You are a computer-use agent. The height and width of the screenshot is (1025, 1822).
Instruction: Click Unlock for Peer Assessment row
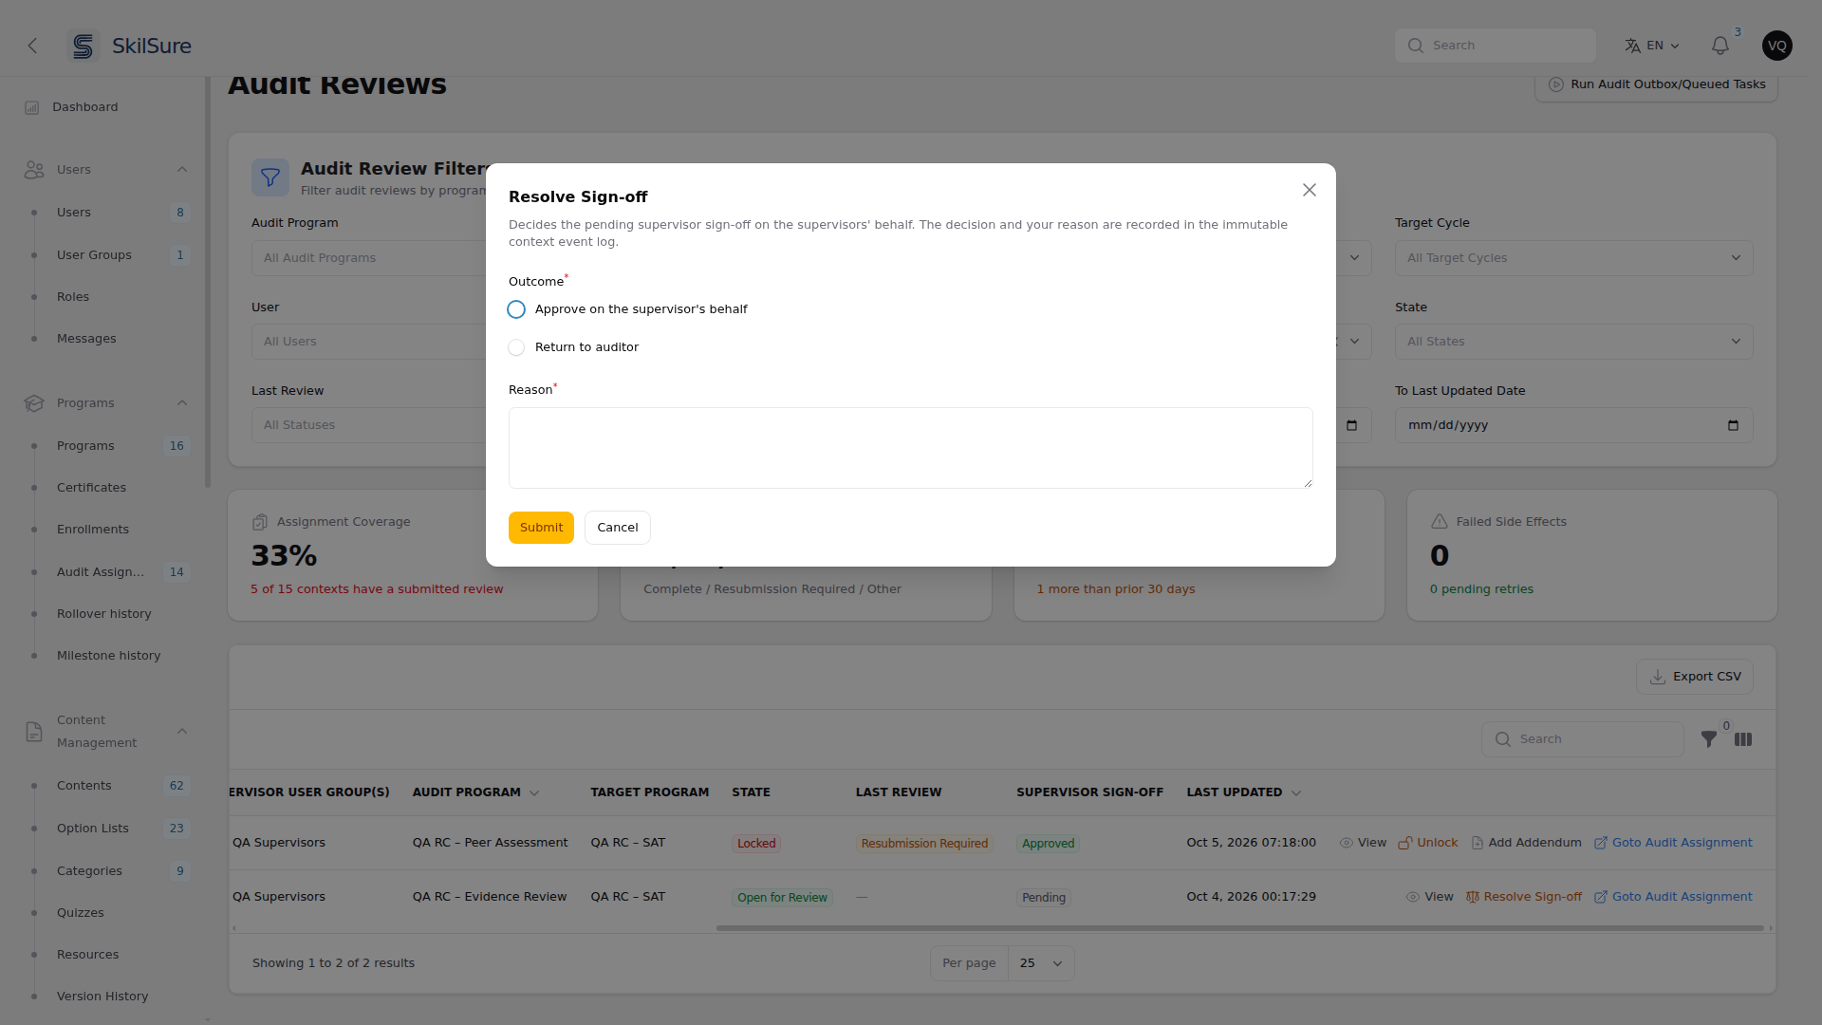click(1427, 843)
